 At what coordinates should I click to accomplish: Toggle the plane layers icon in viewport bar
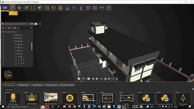point(109,79)
